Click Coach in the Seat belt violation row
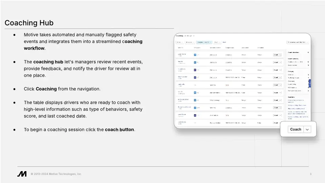 click(x=276, y=92)
